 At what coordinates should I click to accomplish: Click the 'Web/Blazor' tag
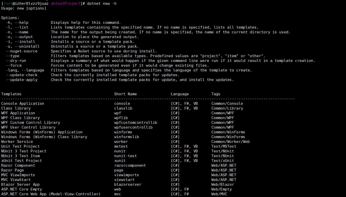coord(223,184)
